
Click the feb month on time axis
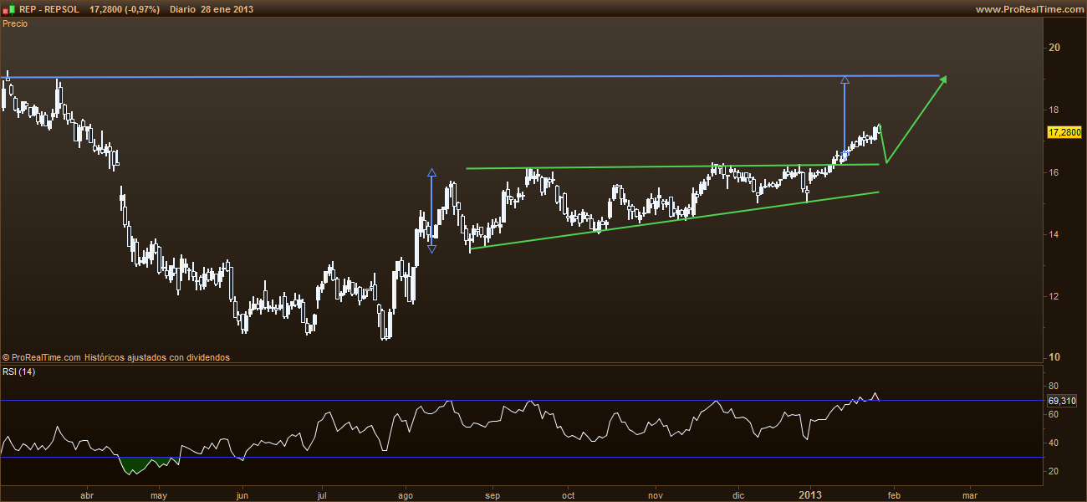coord(893,495)
